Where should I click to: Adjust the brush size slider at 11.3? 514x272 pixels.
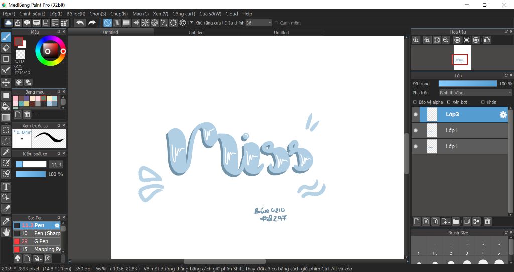coord(31,164)
